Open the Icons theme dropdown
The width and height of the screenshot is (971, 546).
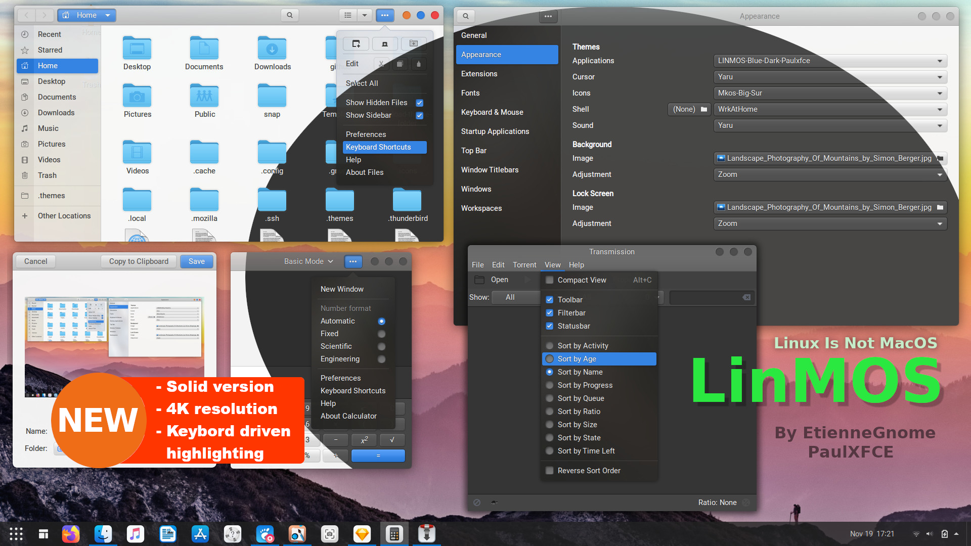830,93
